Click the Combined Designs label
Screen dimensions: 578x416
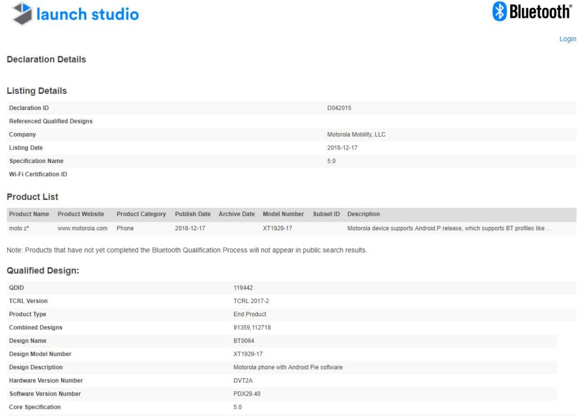[x=36, y=327]
